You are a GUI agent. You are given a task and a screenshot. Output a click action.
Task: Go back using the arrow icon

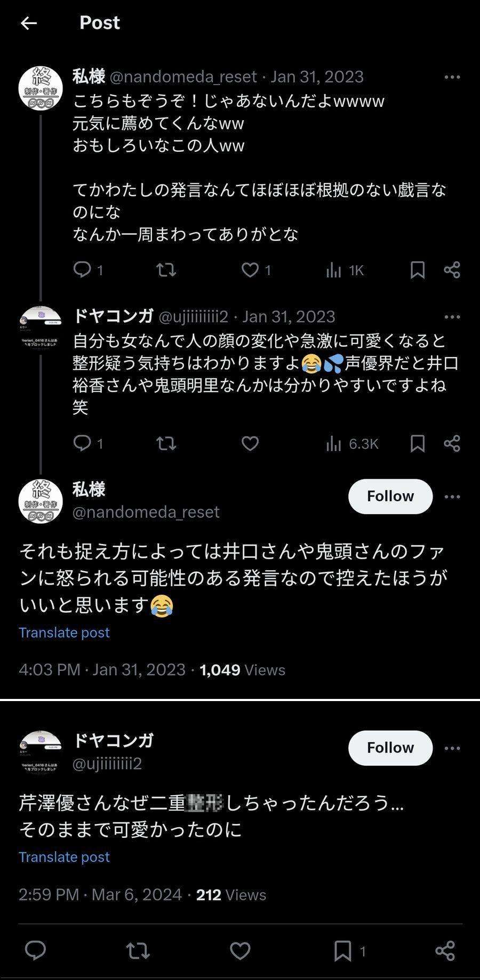pos(29,23)
